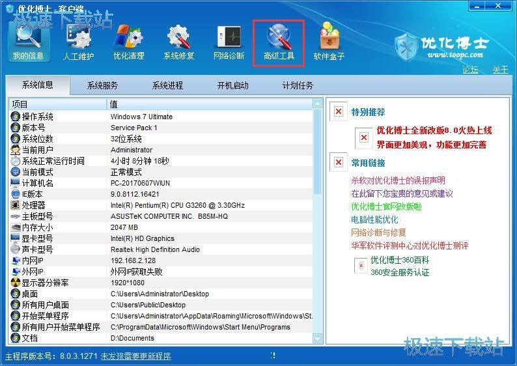Image resolution: width=517 pixels, height=366 pixels.
Task: Click the scroll up arrow of info list
Action: (318, 104)
